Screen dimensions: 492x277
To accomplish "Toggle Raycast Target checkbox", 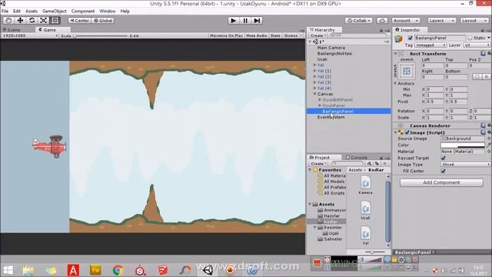I will (x=443, y=158).
